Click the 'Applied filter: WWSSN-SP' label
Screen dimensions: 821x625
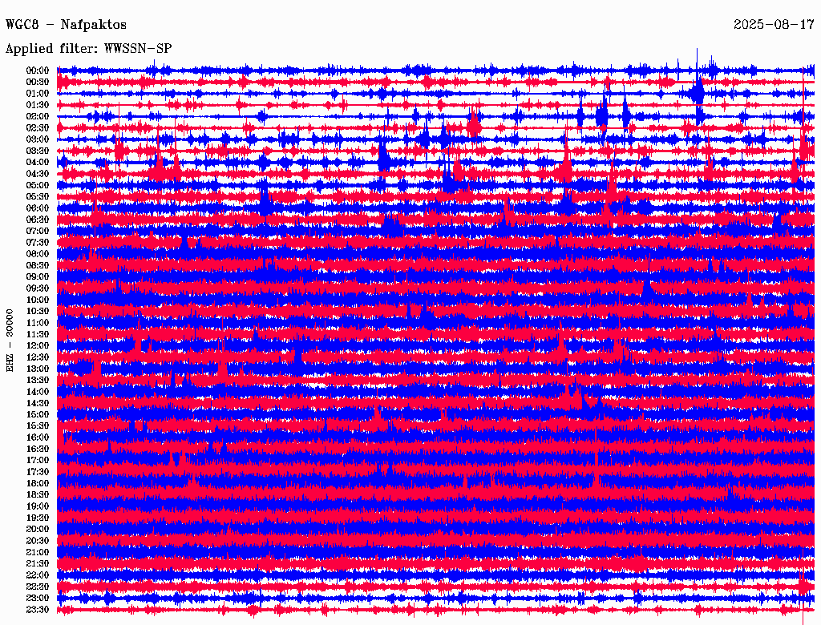tap(88, 49)
